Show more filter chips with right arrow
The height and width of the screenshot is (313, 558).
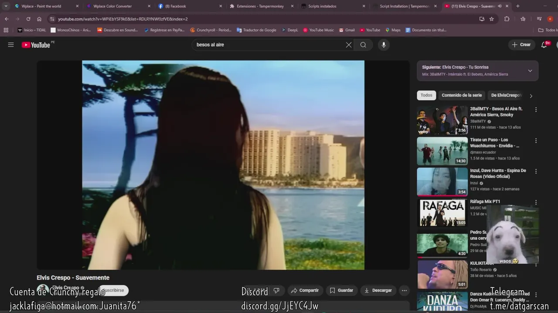click(x=531, y=96)
